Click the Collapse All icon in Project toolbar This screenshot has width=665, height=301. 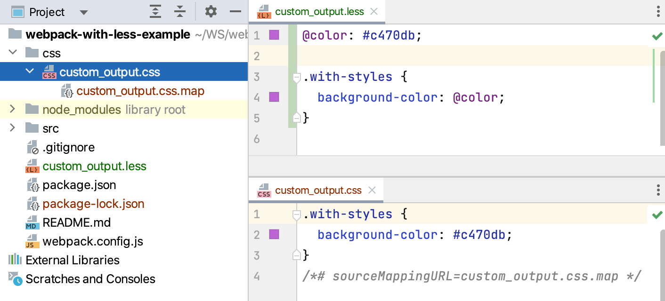tap(180, 11)
